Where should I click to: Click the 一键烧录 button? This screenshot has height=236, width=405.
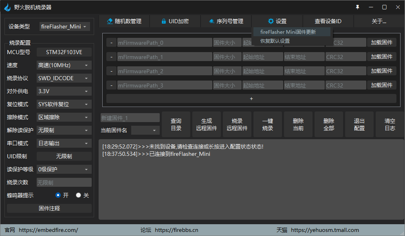pos(268,125)
